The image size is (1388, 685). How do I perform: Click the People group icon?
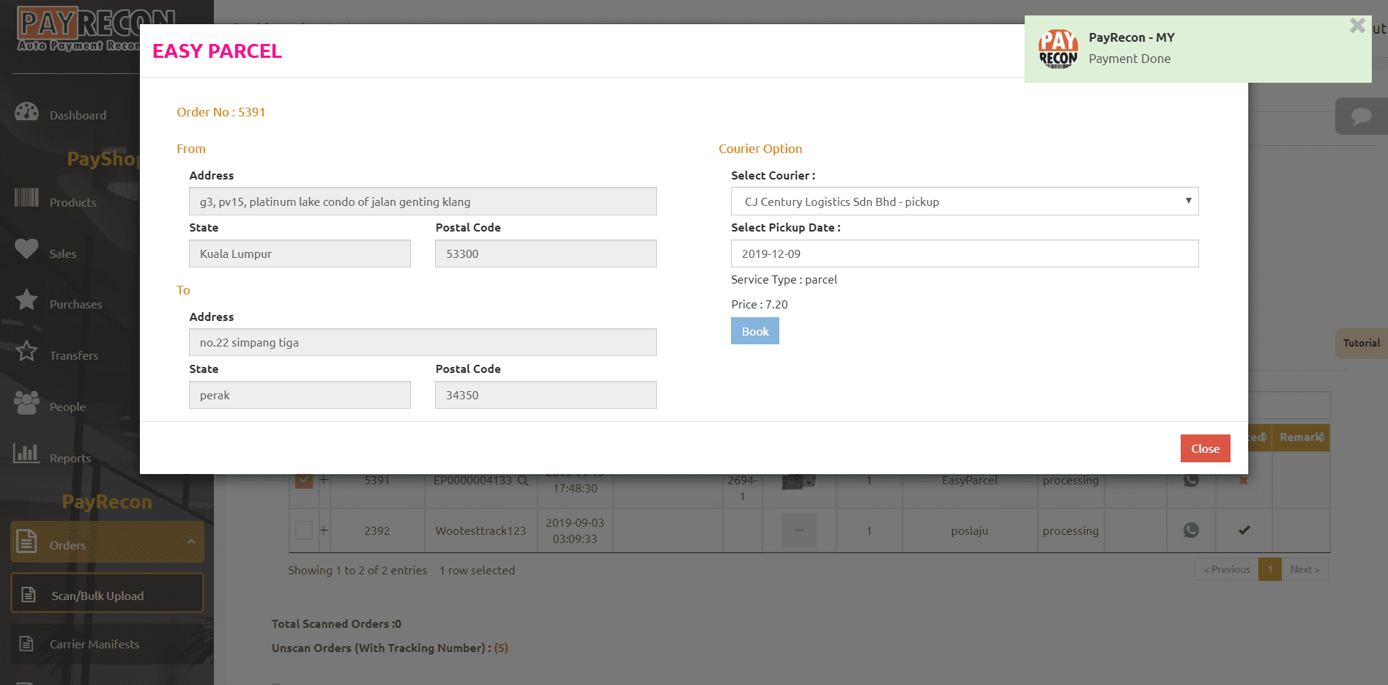tap(26, 402)
